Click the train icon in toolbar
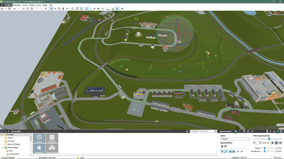This screenshot has height=159, width=284. tap(63, 8)
